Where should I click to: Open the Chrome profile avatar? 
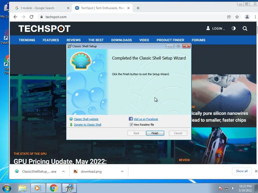[x=247, y=17]
